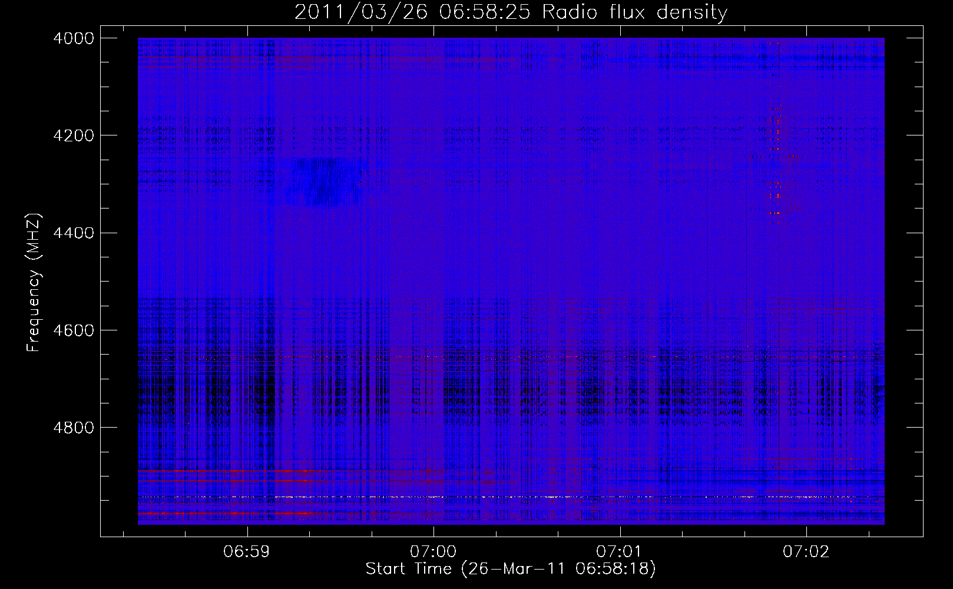Click the 4600 frequency axis label
Viewport: 953px width, 589px height.
pyautogui.click(x=74, y=330)
